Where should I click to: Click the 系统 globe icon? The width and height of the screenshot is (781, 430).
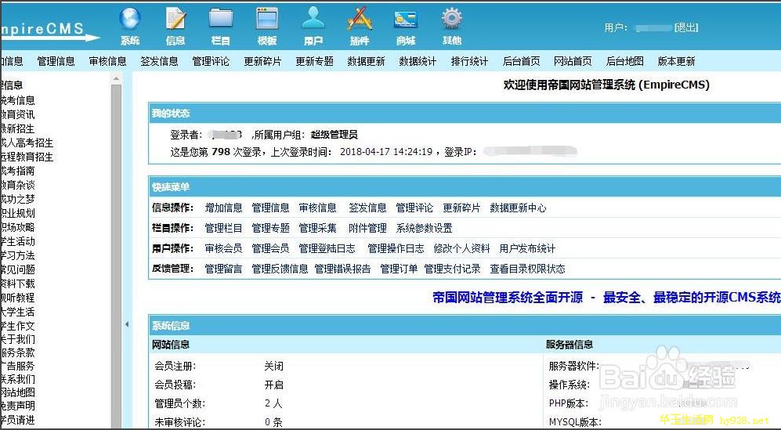click(130, 20)
